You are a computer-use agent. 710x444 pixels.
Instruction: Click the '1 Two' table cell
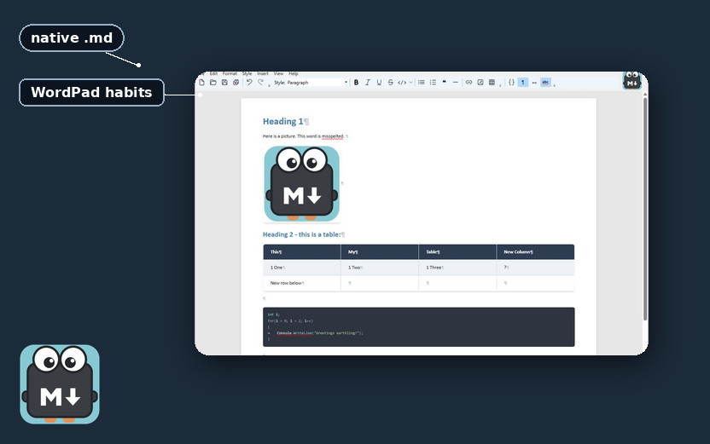click(x=380, y=268)
